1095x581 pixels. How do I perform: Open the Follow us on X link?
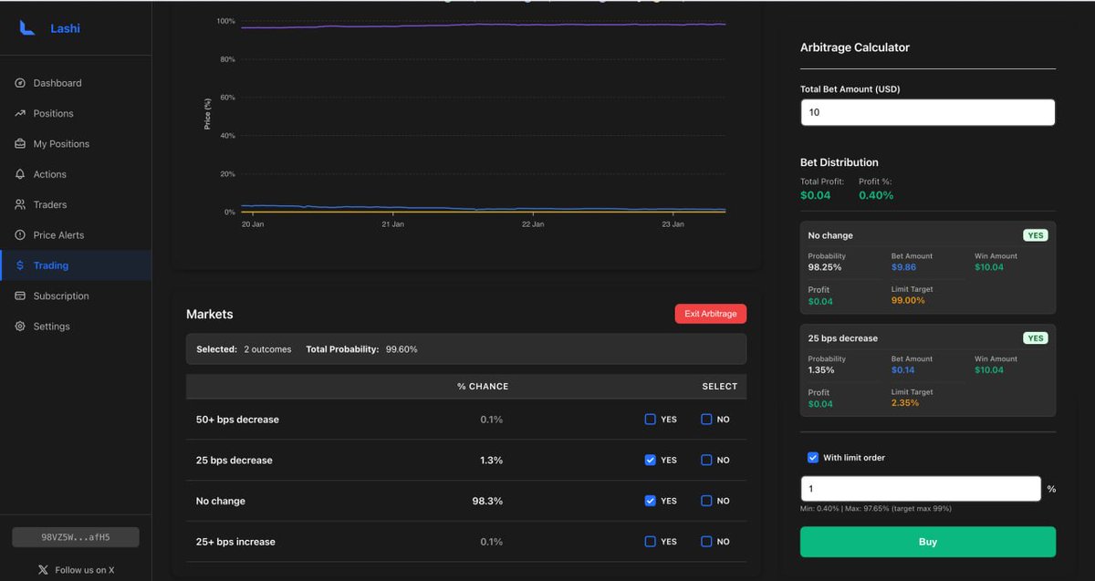(x=76, y=570)
